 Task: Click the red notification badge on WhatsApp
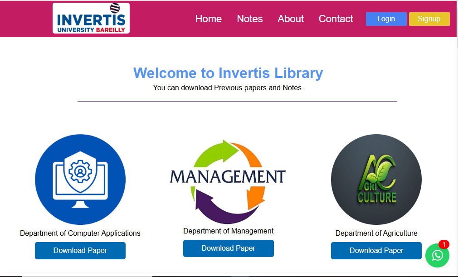coord(443,244)
